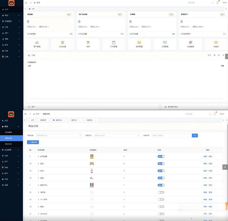Open the orange shopping cart 商品 shortcut
Image resolution: width=228 pixels, height=221 pixels.
[88, 43]
